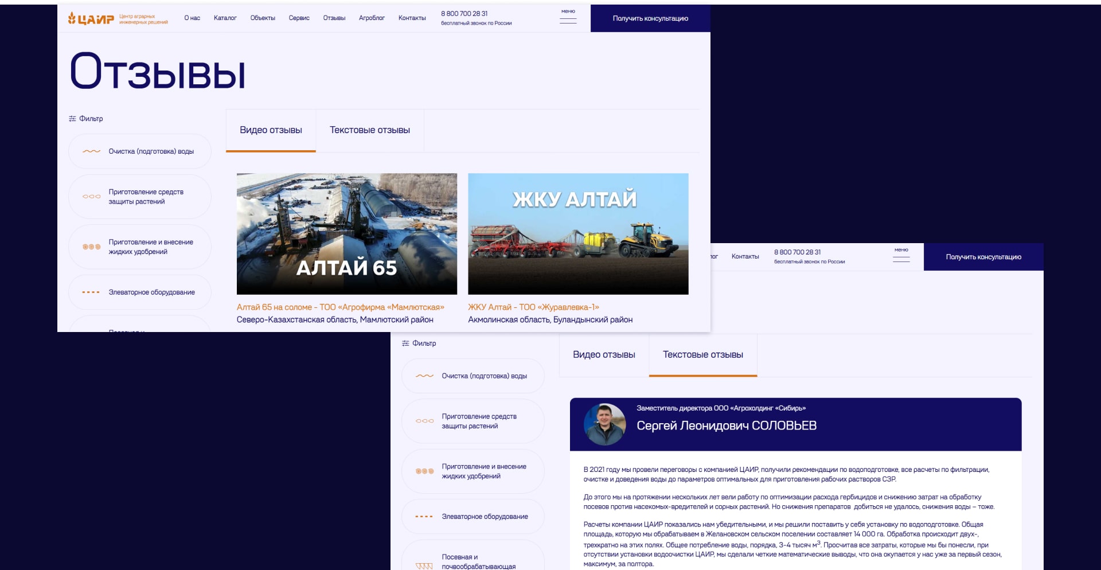1101x570 pixels.
Task: Select Элеваторное оборудование filter in back window
Action: pyautogui.click(x=473, y=517)
